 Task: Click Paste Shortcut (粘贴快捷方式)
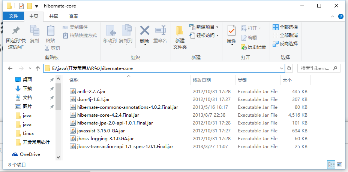(x=80, y=36)
